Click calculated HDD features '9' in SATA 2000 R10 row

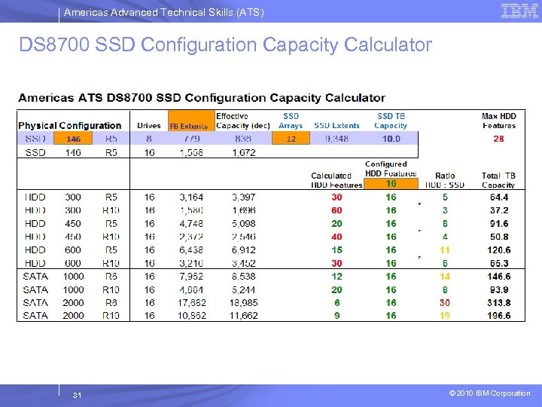[337, 316]
